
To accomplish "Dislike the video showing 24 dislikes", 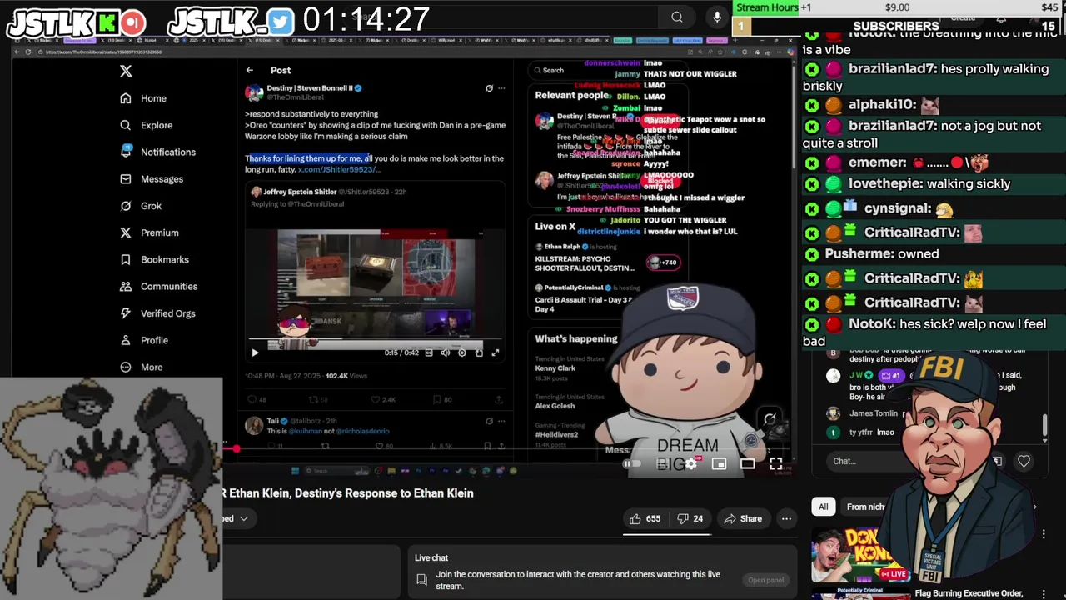I will pos(690,518).
